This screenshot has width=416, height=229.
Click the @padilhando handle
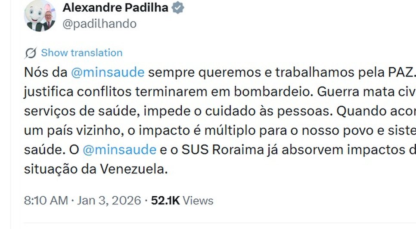(x=99, y=24)
